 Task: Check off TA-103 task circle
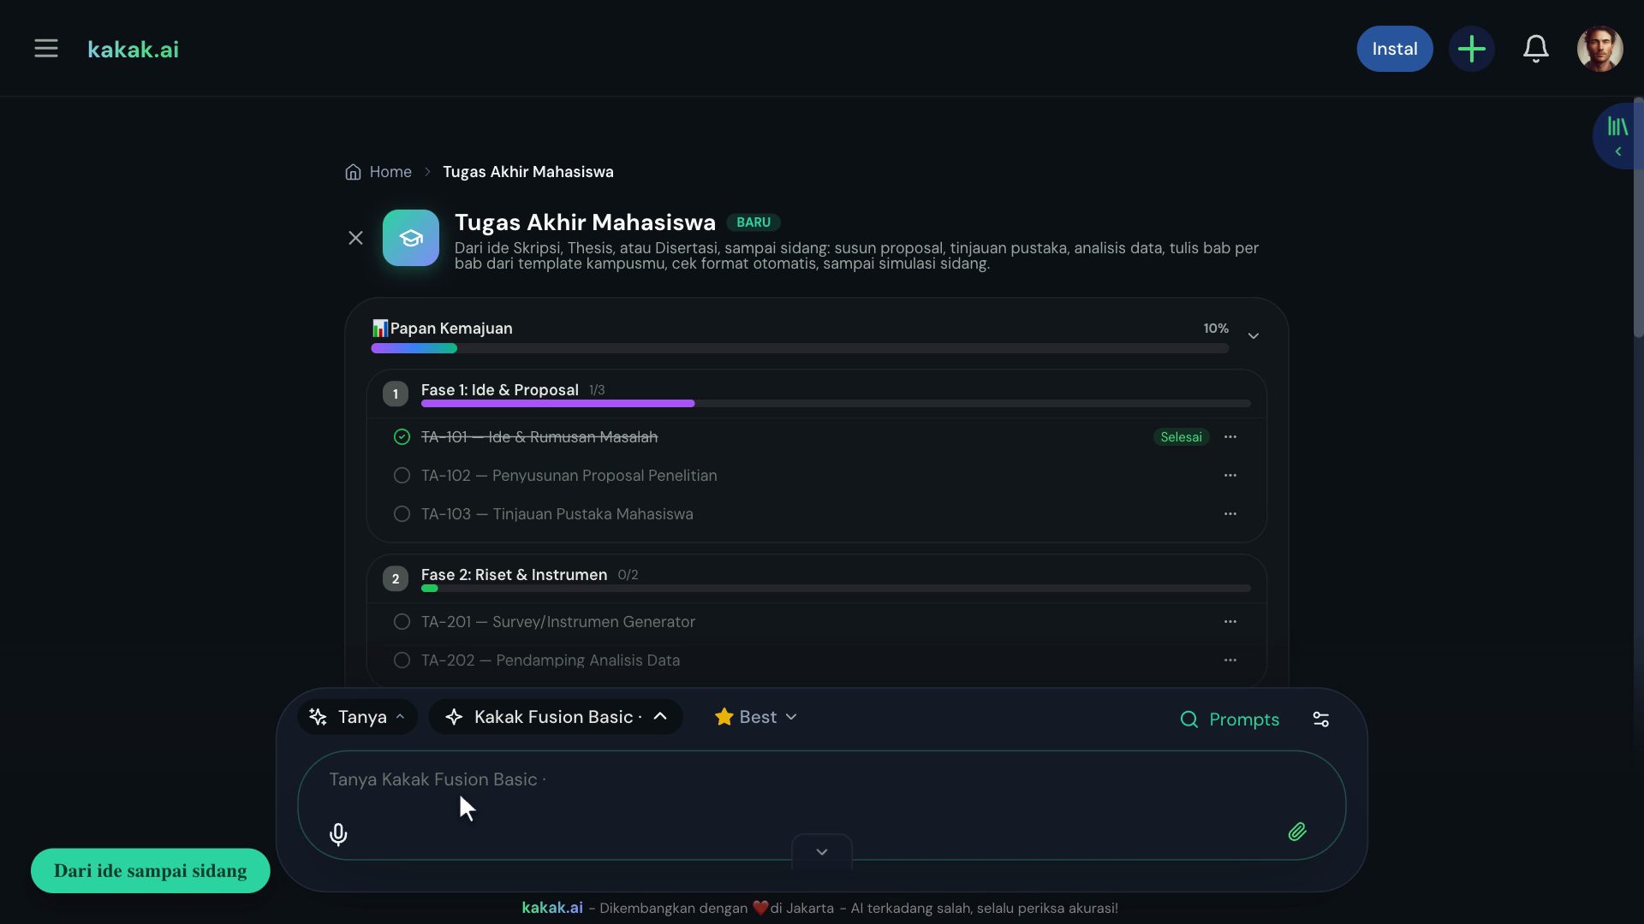point(402,514)
